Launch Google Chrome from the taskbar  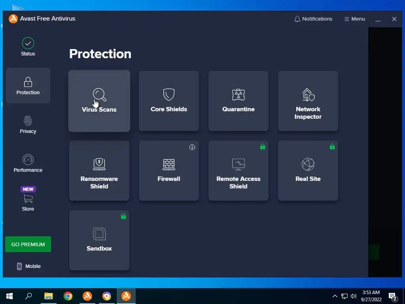coord(68,296)
